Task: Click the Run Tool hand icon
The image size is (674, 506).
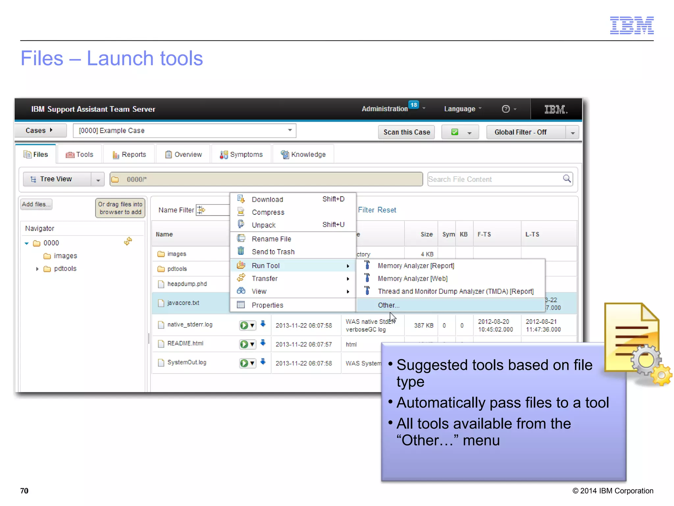Action: [x=241, y=265]
